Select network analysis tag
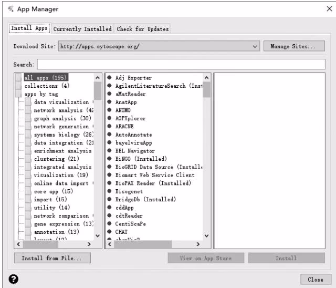This screenshot has height=288, width=336. (64, 110)
